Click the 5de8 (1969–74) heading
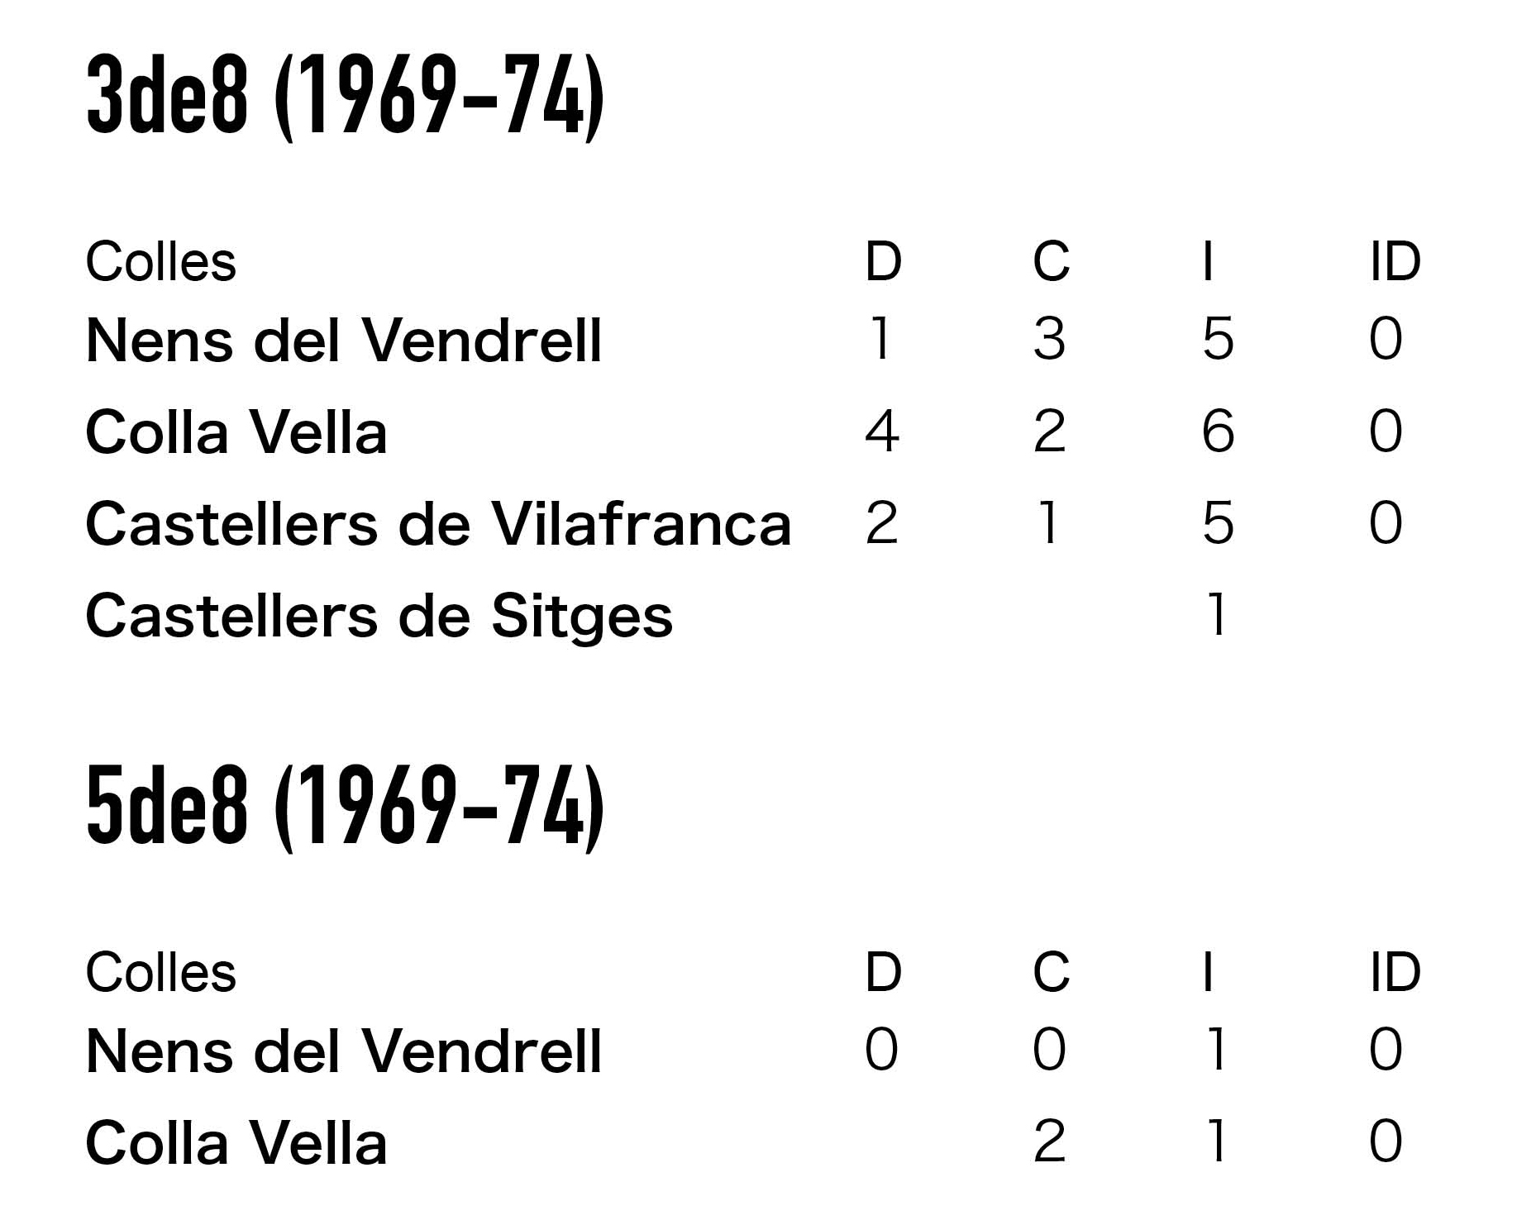Image resolution: width=1536 pixels, height=1220 pixels. pos(346,808)
